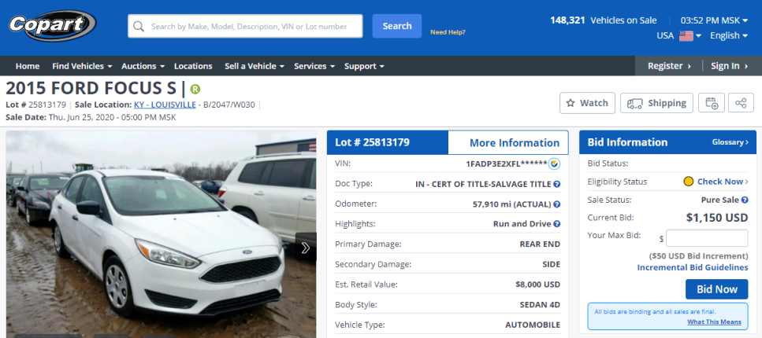Viewport: 762px width, 338px height.
Task: Expand the Find Vehicles menu
Action: coord(82,66)
